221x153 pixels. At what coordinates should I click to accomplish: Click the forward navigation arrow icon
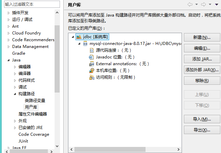click(203, 4)
